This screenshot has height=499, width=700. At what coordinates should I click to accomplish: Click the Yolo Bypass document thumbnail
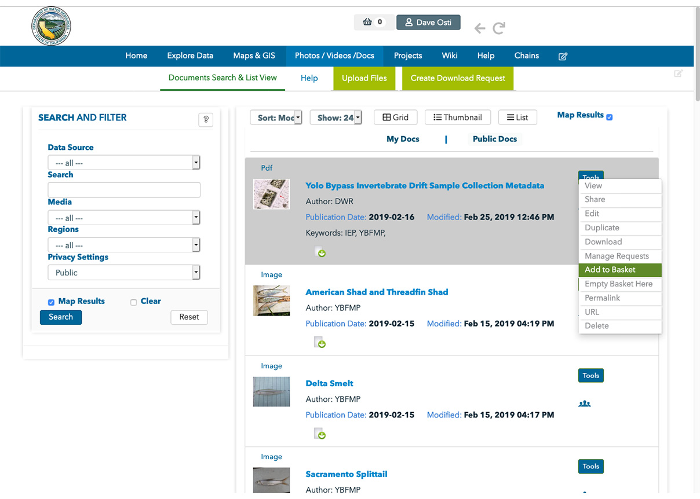[271, 194]
